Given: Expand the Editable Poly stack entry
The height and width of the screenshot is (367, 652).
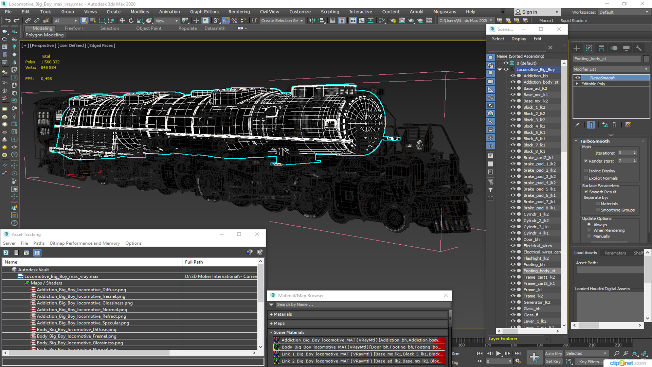Looking at the screenshot, I should pos(577,84).
